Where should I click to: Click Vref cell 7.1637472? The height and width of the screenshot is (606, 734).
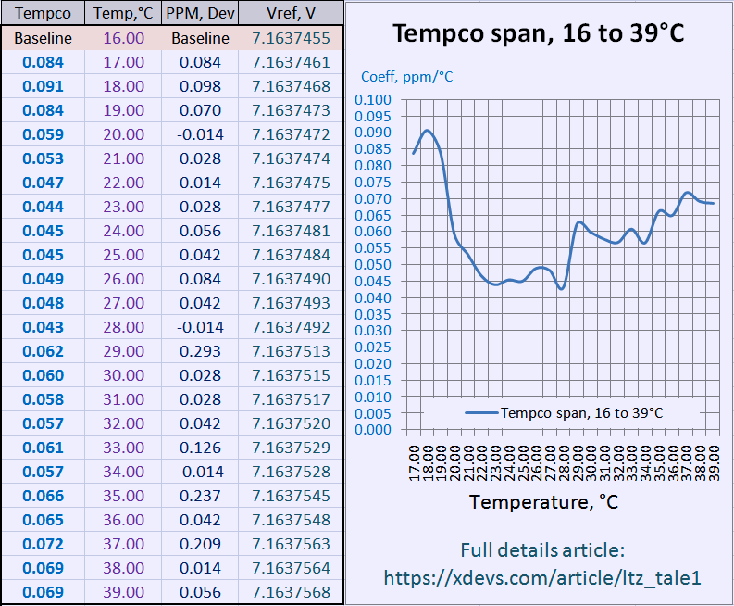point(291,134)
